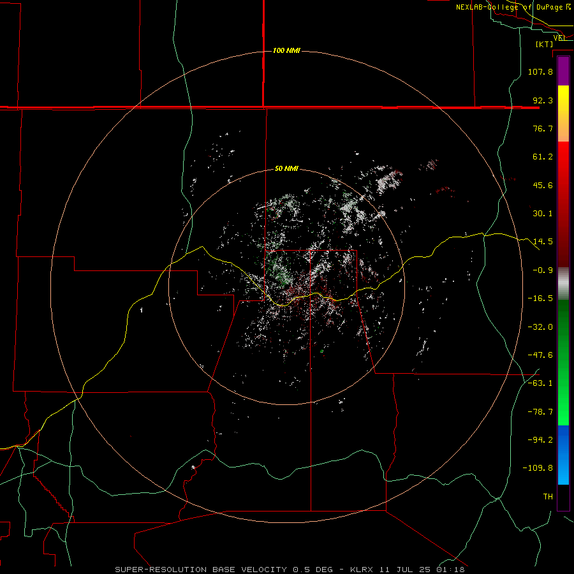
Task: Click the 14.5 velocity scale value
Action: (543, 242)
